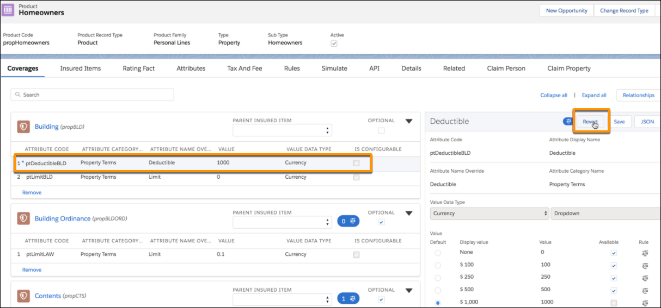Toggle Is Configurable for ptLimitLAW row
661x308 pixels.
(x=356, y=255)
